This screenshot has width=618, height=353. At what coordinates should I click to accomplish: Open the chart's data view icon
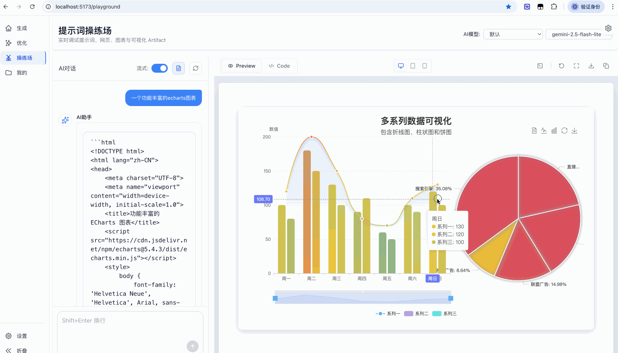[x=534, y=130]
